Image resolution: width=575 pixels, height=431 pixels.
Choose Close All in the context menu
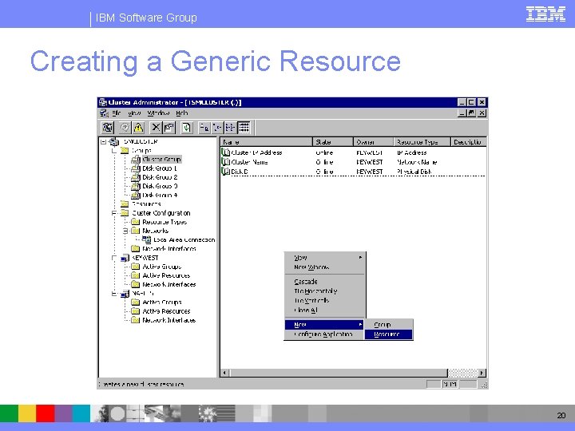coord(325,310)
